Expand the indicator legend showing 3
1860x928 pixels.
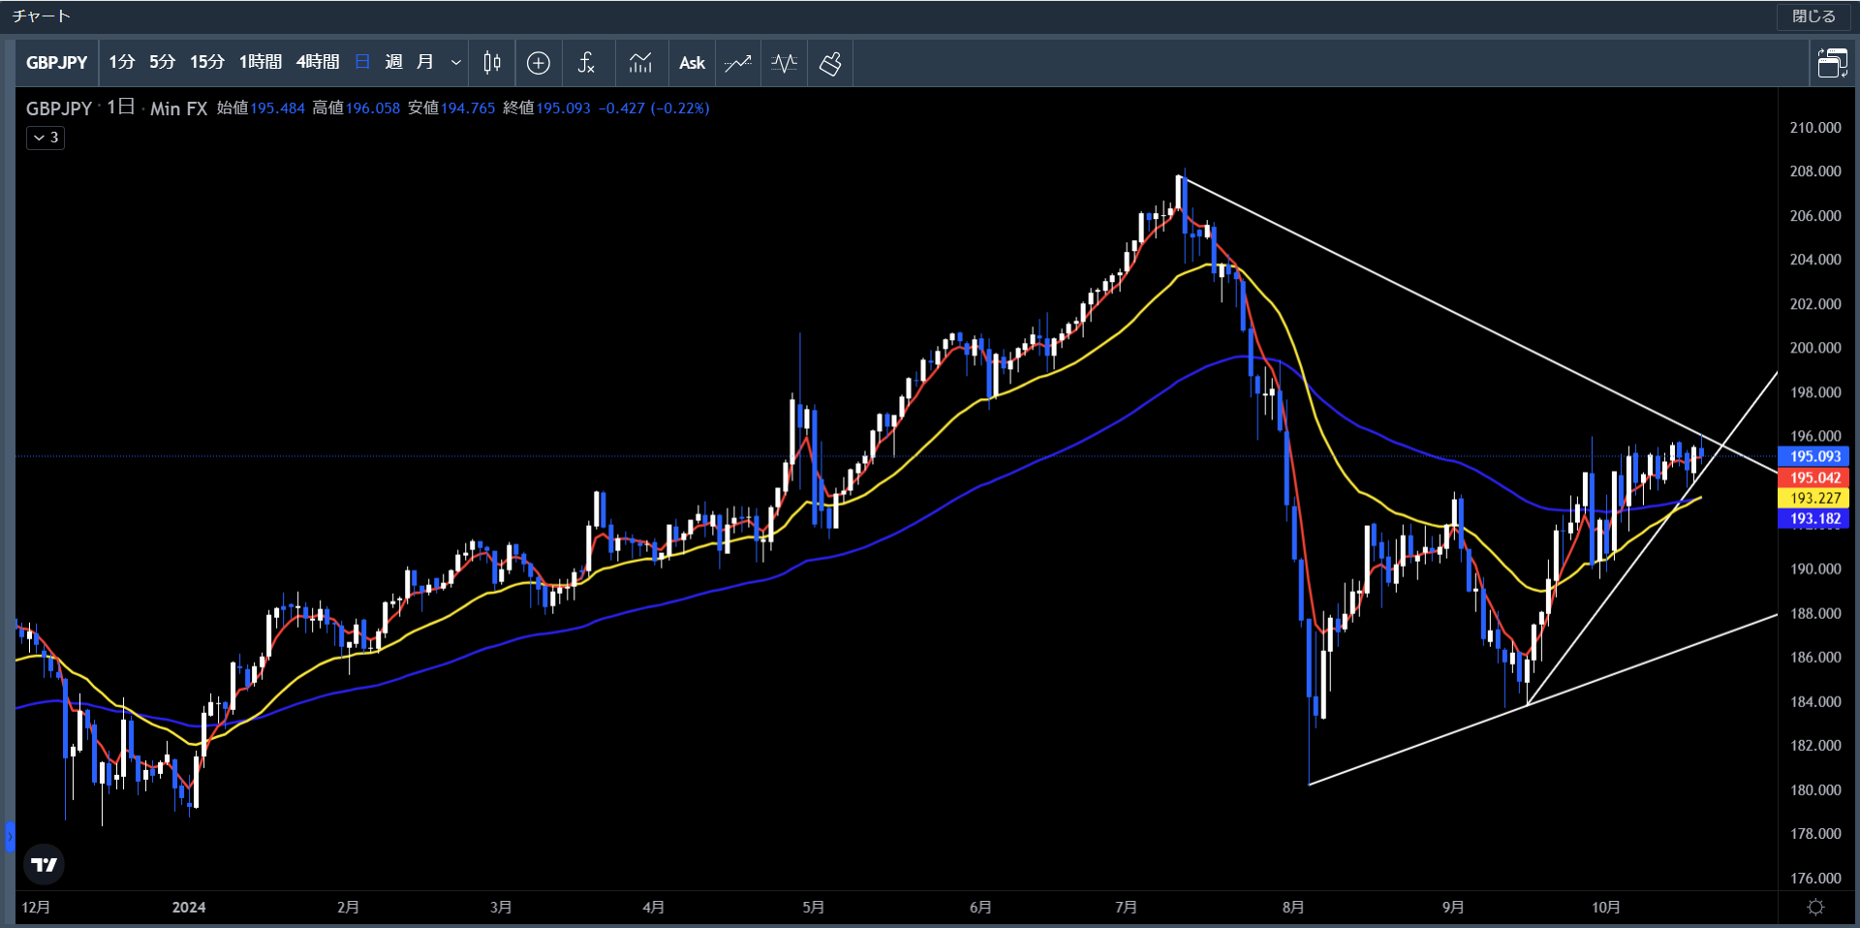click(x=46, y=138)
